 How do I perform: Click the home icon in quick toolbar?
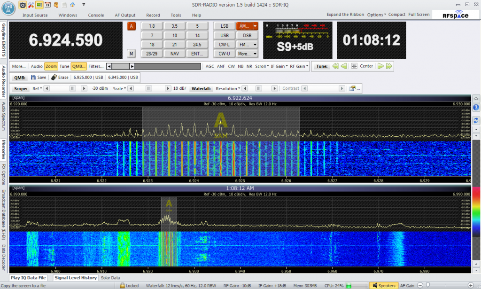pos(72,5)
